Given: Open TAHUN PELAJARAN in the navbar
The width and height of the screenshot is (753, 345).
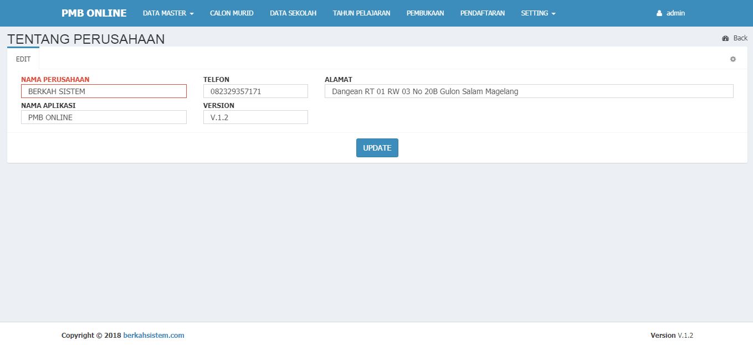Looking at the screenshot, I should tap(361, 13).
